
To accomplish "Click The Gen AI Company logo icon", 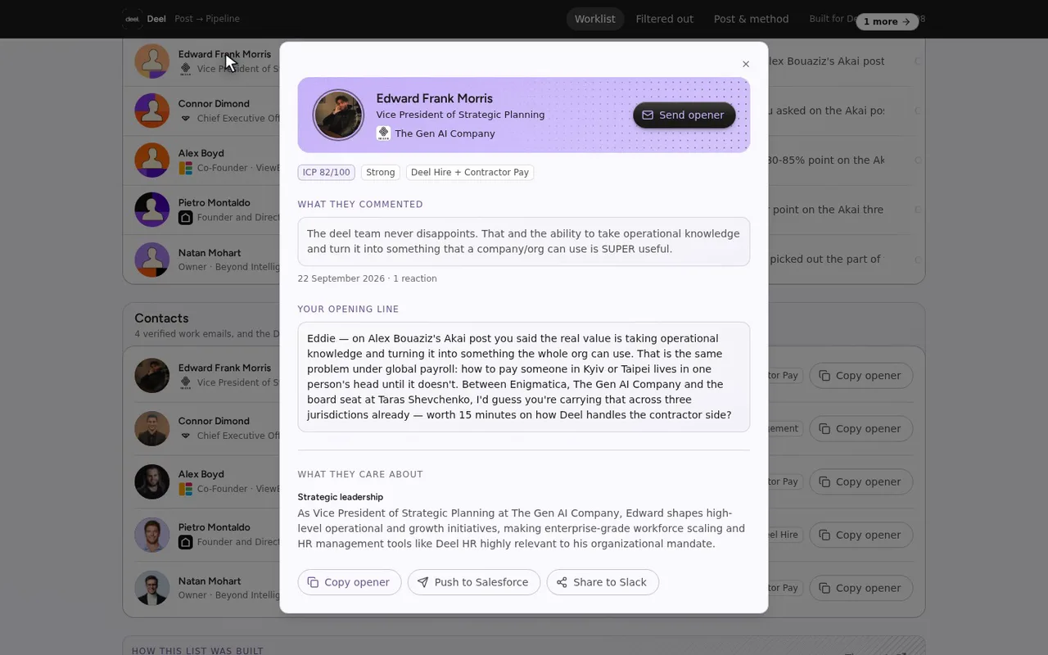I will tap(383, 133).
